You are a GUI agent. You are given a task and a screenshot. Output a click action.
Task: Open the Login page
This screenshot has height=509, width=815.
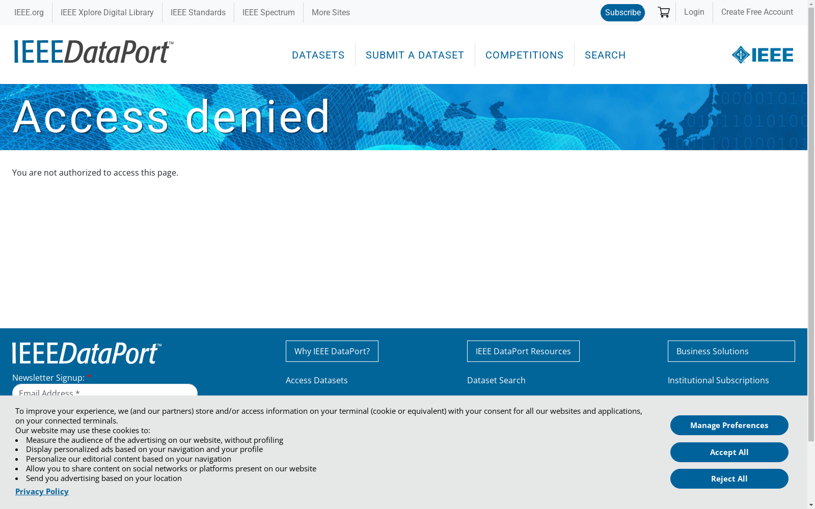pyautogui.click(x=694, y=12)
